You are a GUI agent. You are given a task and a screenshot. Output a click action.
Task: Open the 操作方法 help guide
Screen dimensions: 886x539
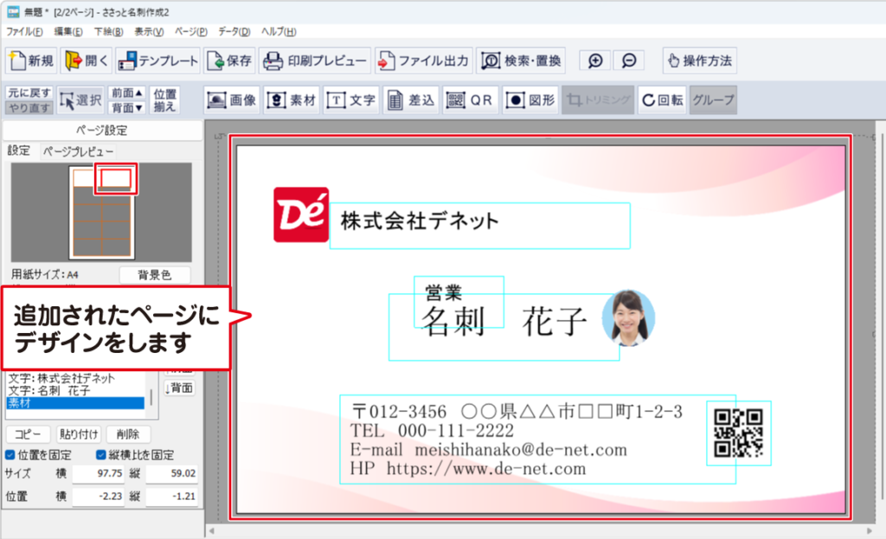[699, 61]
